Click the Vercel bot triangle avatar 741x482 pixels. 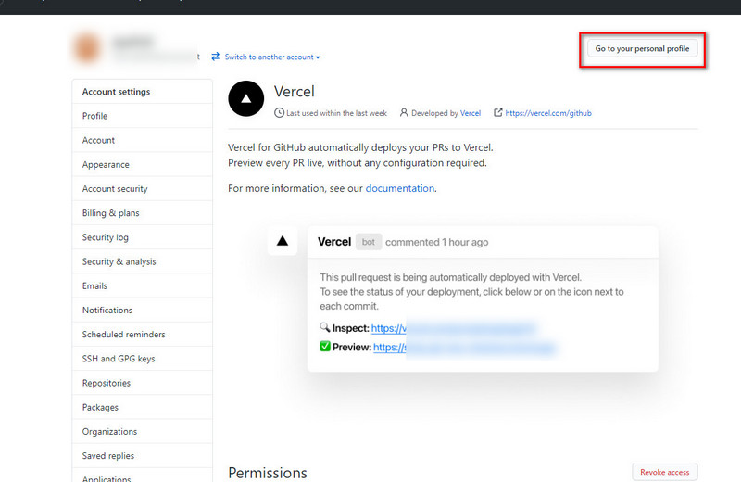click(283, 241)
